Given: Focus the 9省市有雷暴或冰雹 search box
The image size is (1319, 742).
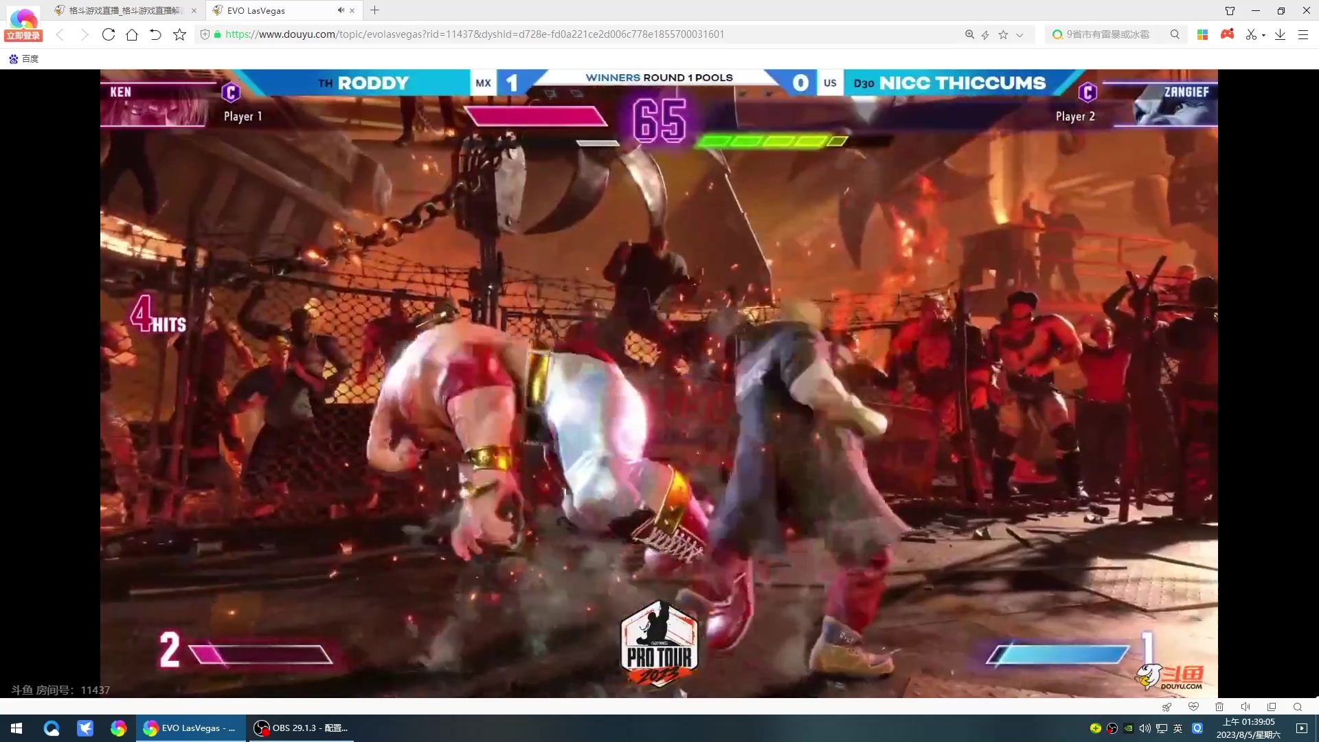Looking at the screenshot, I should [1107, 34].
